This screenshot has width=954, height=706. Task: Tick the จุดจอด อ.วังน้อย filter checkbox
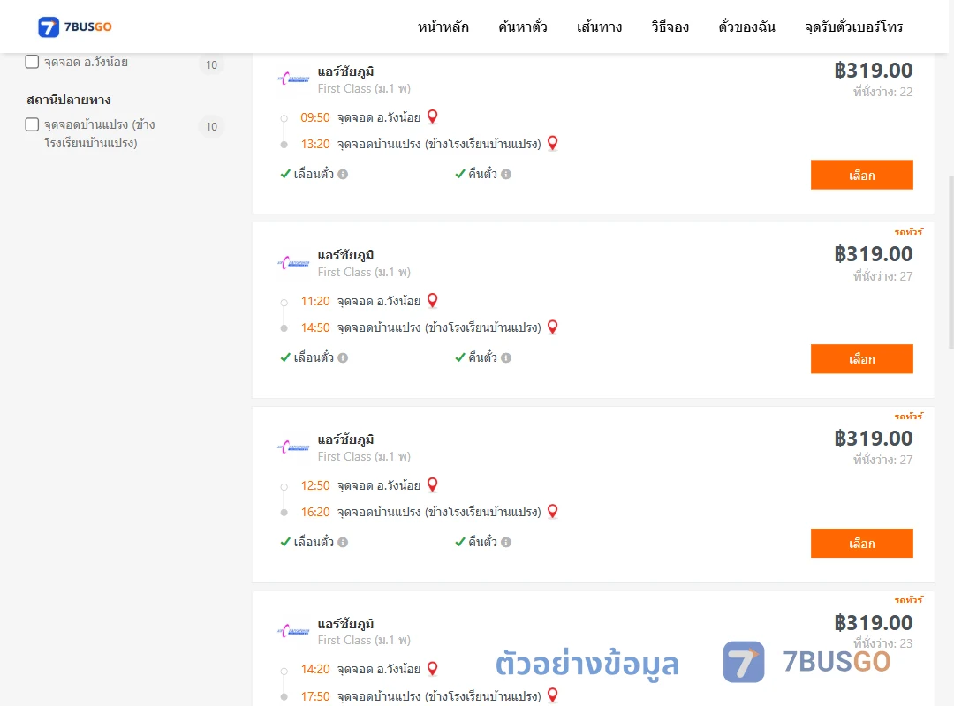(33, 62)
